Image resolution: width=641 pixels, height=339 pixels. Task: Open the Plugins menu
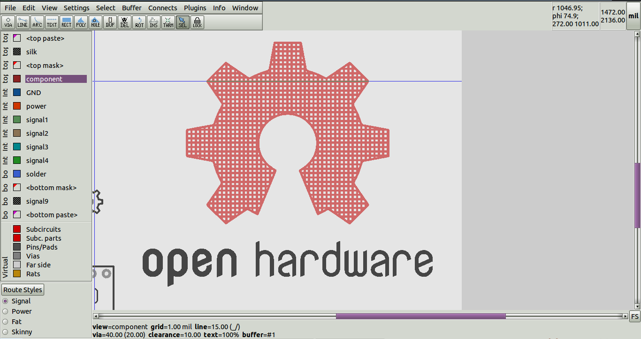coord(195,7)
